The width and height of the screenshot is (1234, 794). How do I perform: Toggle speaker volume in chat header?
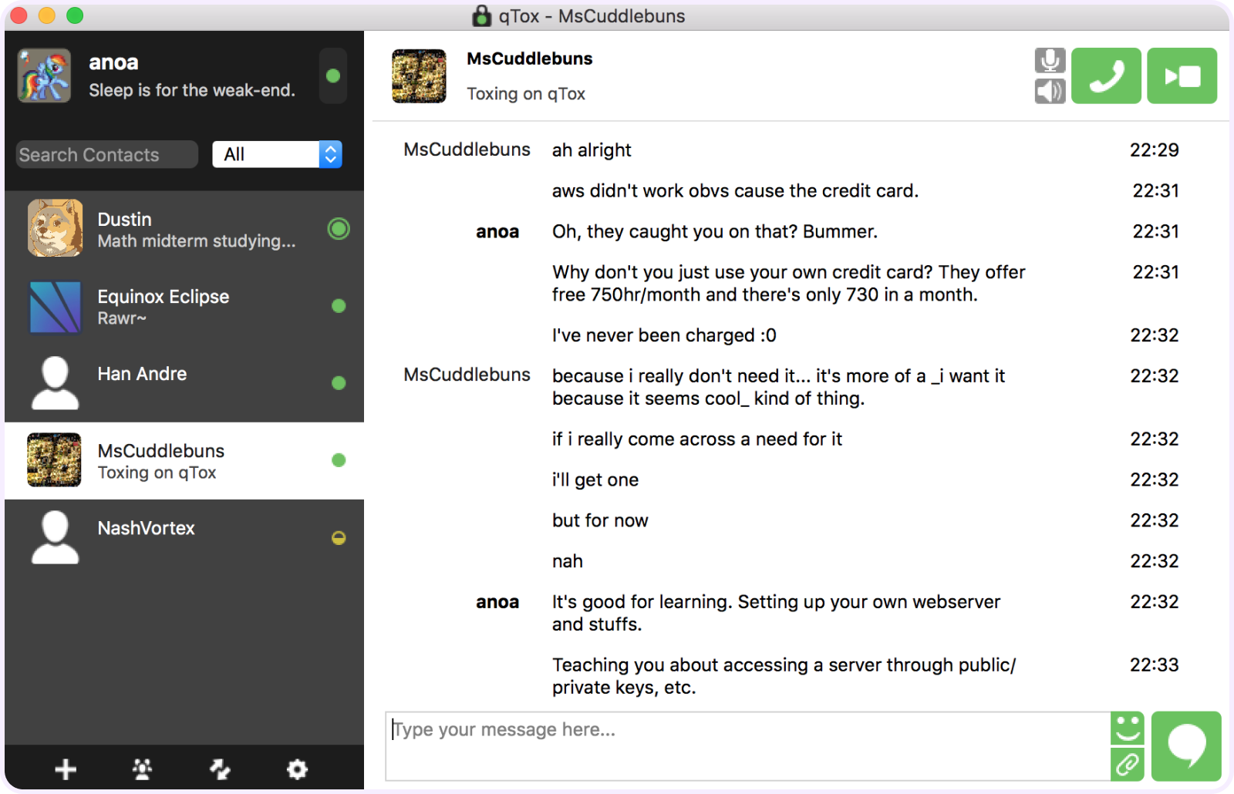[1050, 91]
